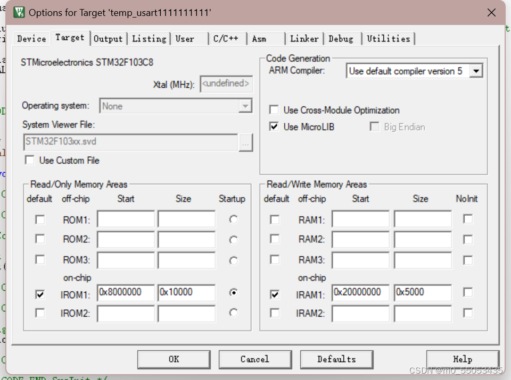The height and width of the screenshot is (380, 511).
Task: Toggle the IRAM1 default checkbox
Action: pyautogui.click(x=275, y=294)
